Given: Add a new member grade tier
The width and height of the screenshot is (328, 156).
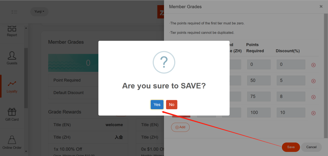Looking at the screenshot, I should 180,127.
